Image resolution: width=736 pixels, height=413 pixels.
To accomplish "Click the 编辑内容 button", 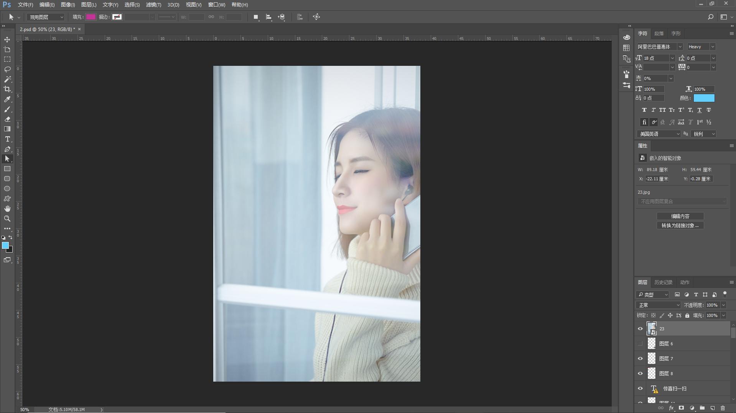I will 680,216.
